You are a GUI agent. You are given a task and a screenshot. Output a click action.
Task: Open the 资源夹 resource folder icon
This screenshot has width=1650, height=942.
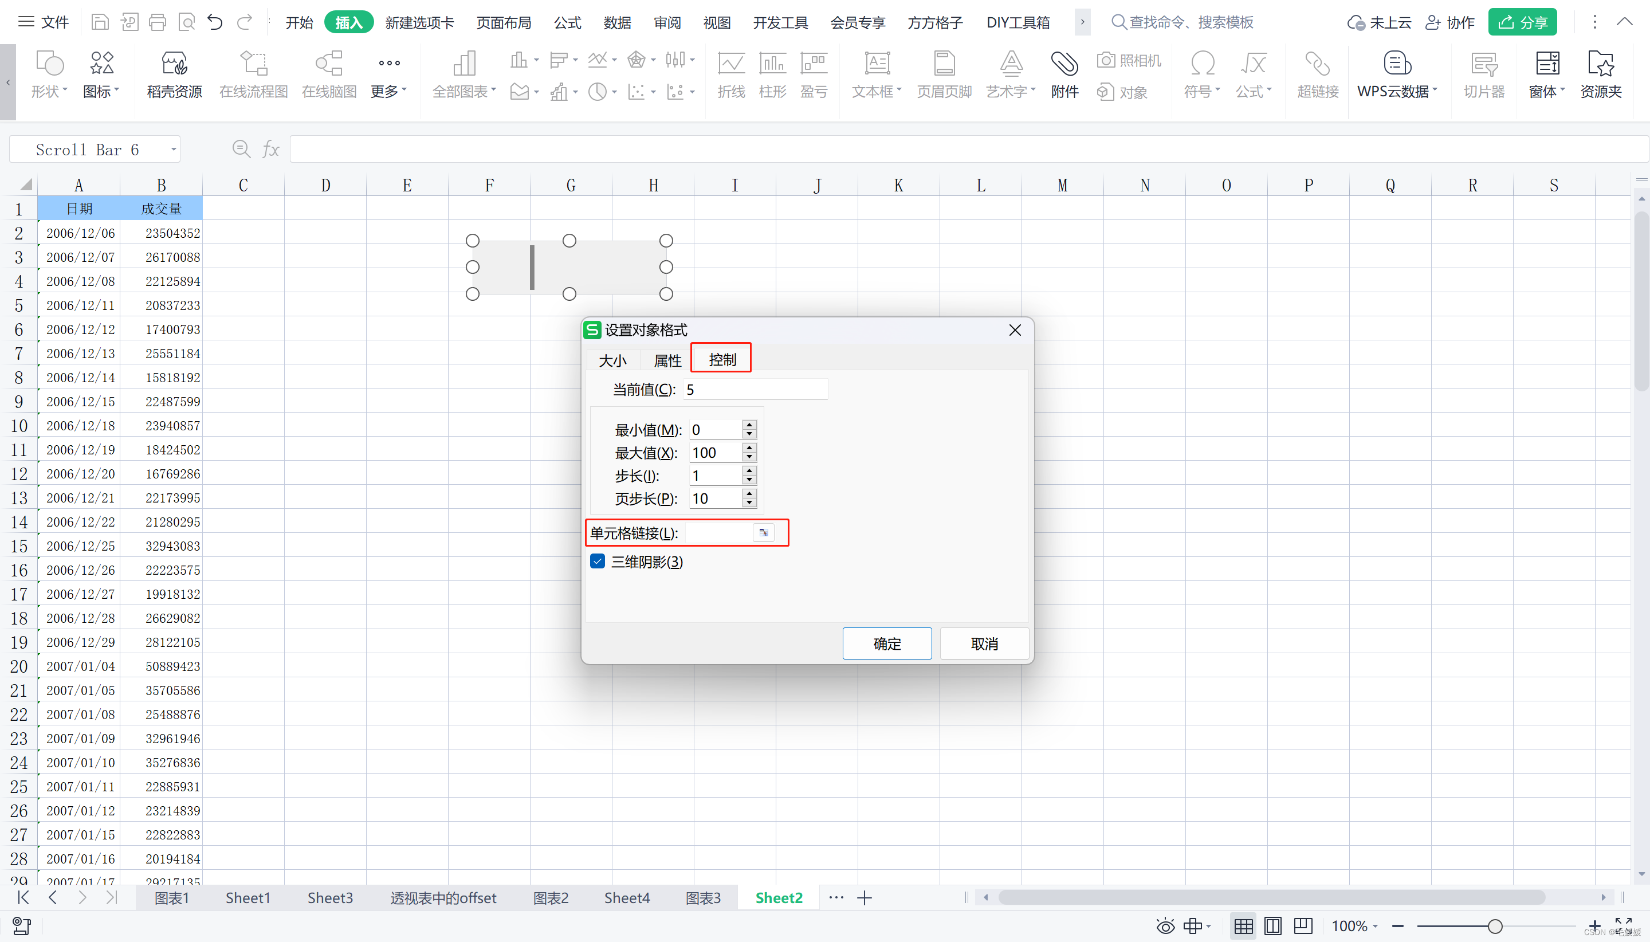tap(1601, 75)
